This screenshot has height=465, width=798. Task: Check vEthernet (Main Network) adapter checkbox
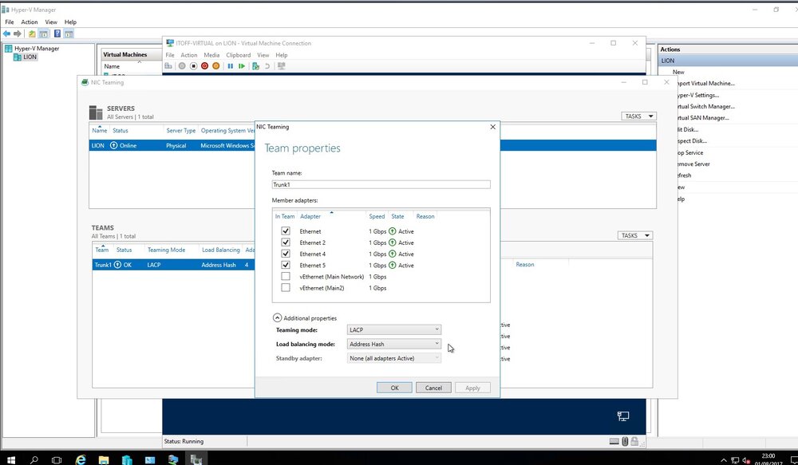286,276
